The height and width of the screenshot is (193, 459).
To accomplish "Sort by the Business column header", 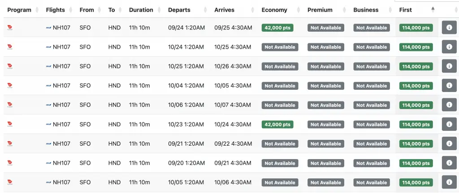I will click(366, 10).
